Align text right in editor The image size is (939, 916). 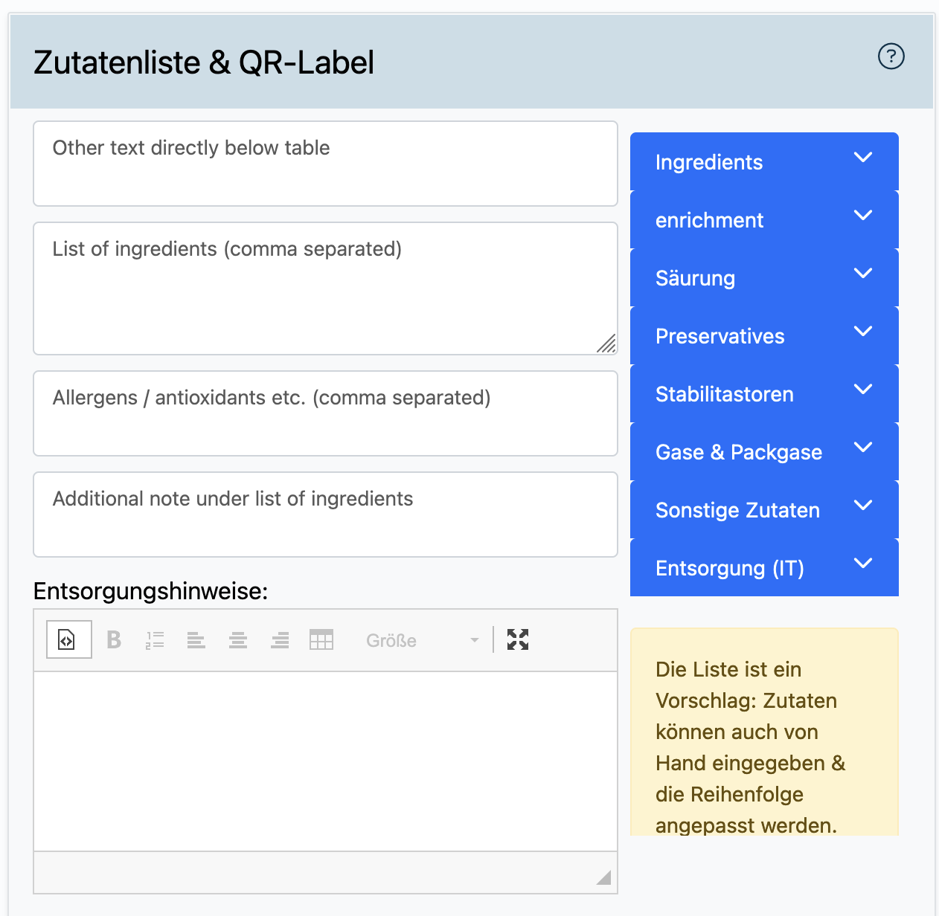[x=280, y=639]
